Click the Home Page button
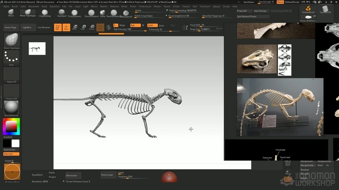339x190 pixels. tap(11, 28)
